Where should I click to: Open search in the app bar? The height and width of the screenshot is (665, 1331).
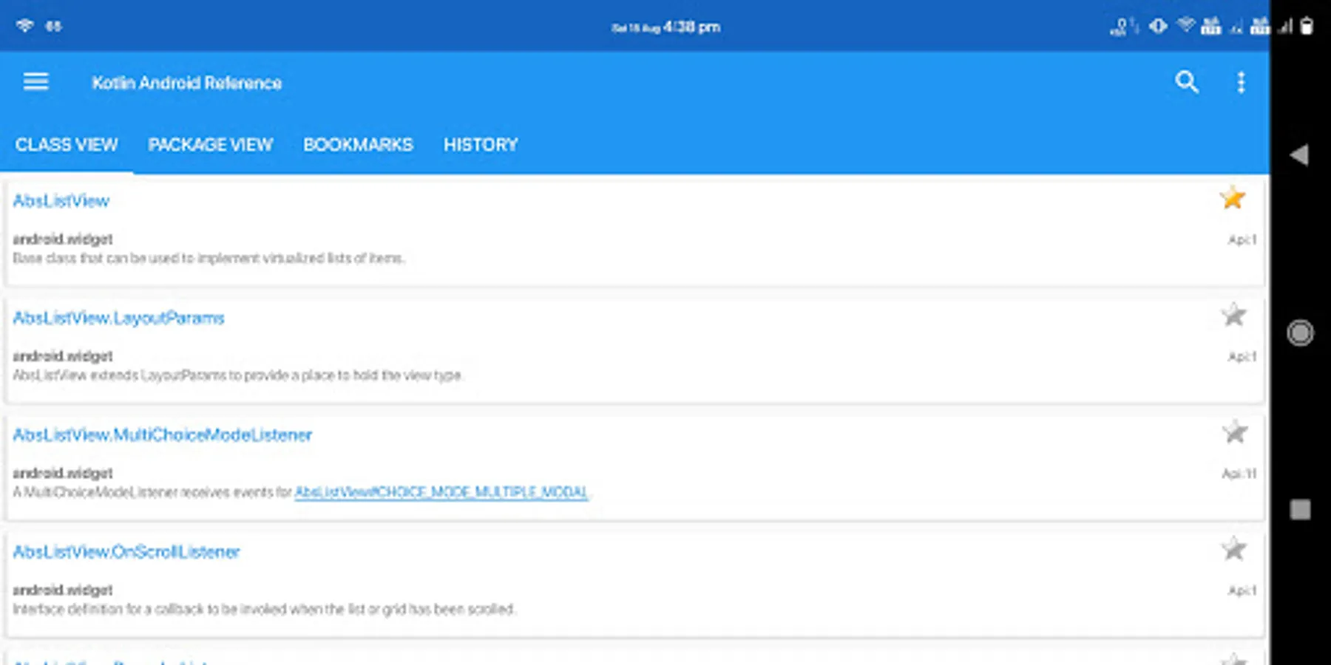pos(1187,82)
